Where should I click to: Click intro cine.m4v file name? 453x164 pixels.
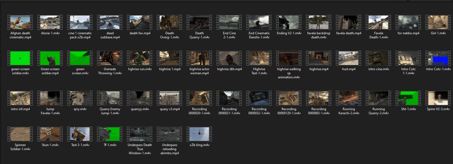379,69
